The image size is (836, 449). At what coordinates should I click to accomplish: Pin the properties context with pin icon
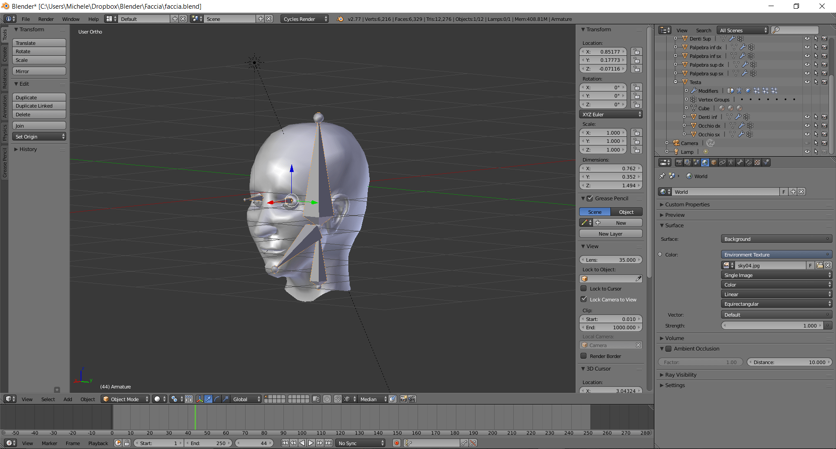[x=662, y=176]
